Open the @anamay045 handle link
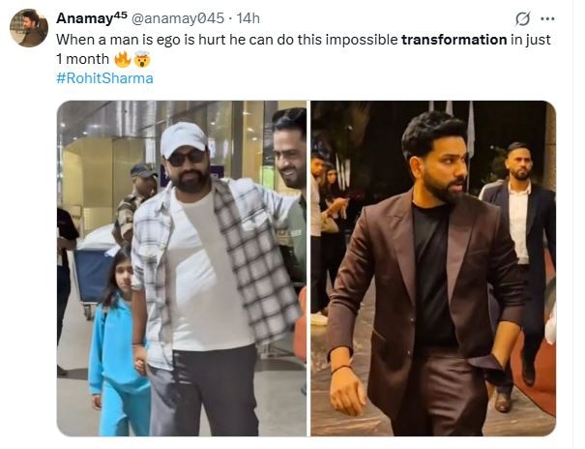Viewport: 585px width, 449px height. click(178, 18)
